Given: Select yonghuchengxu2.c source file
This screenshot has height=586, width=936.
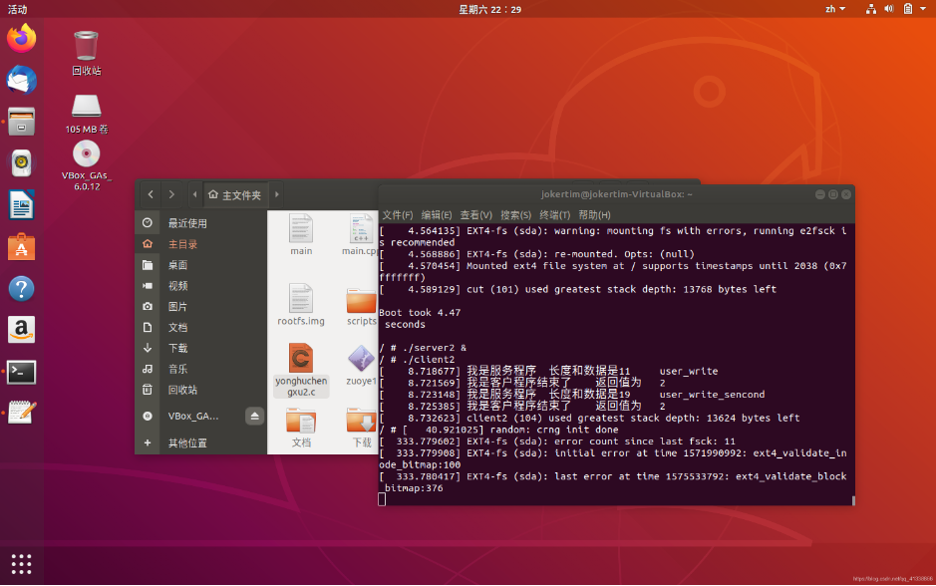Looking at the screenshot, I should 301,370.
